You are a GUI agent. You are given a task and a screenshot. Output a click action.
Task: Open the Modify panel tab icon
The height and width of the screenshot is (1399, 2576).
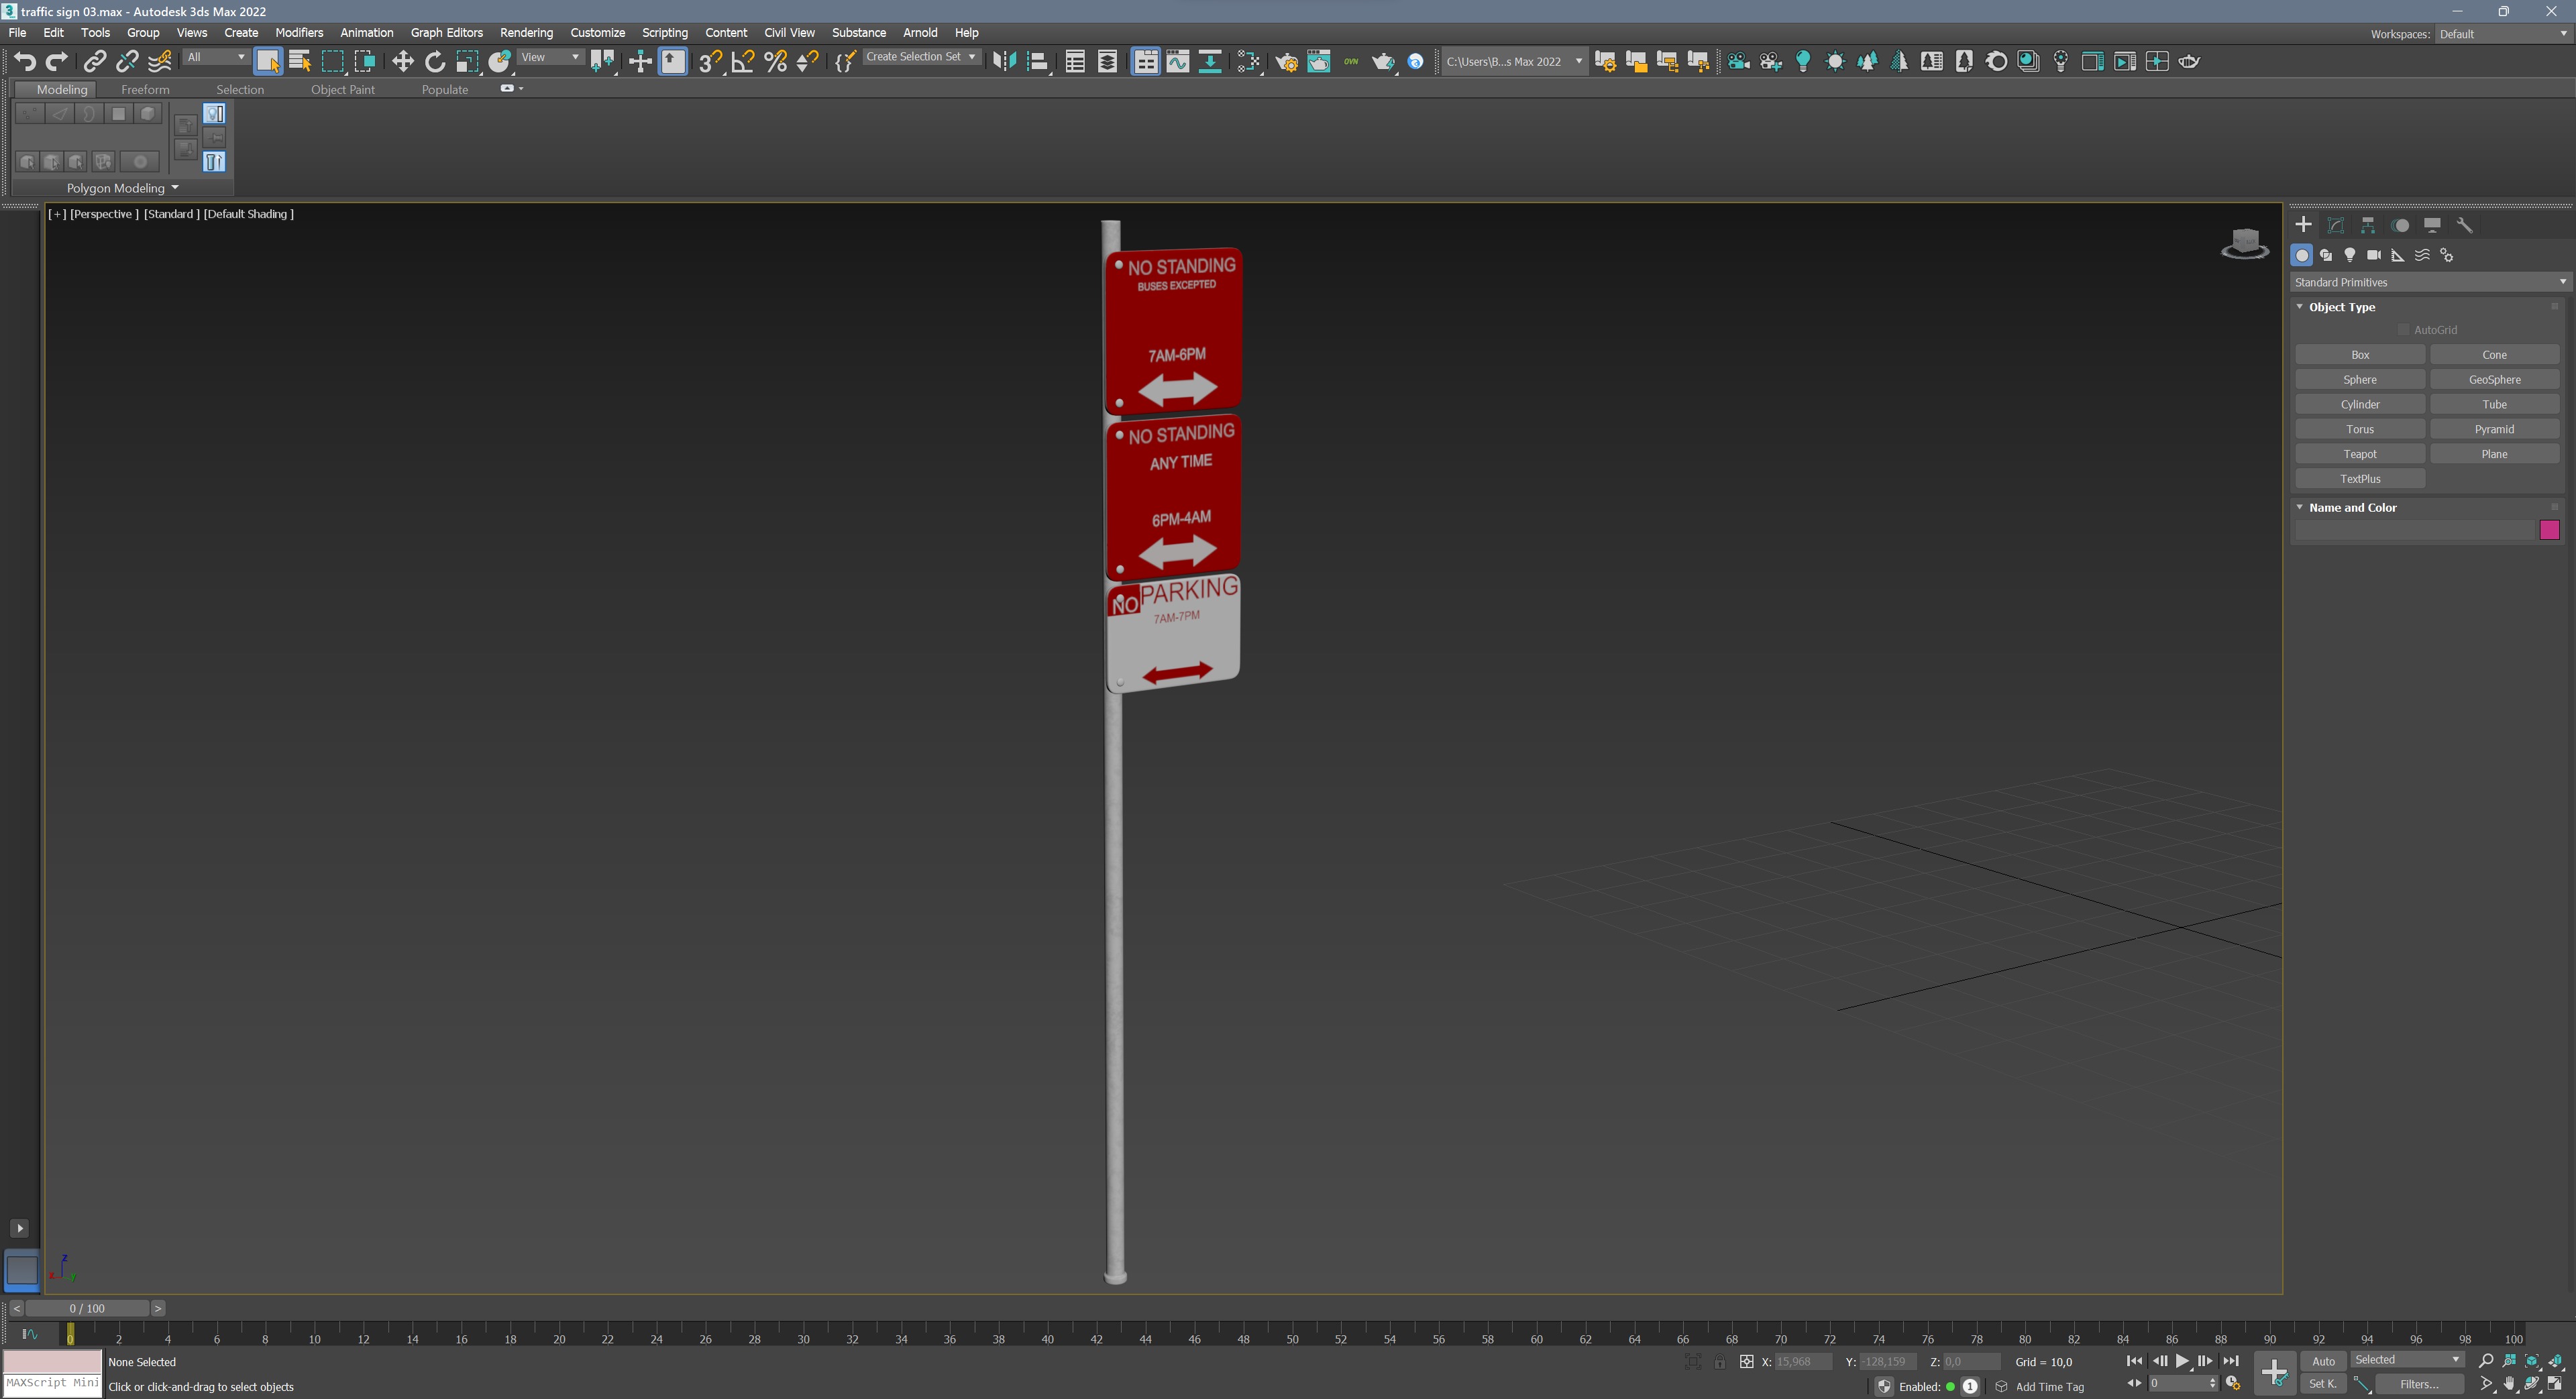coord(2336,226)
